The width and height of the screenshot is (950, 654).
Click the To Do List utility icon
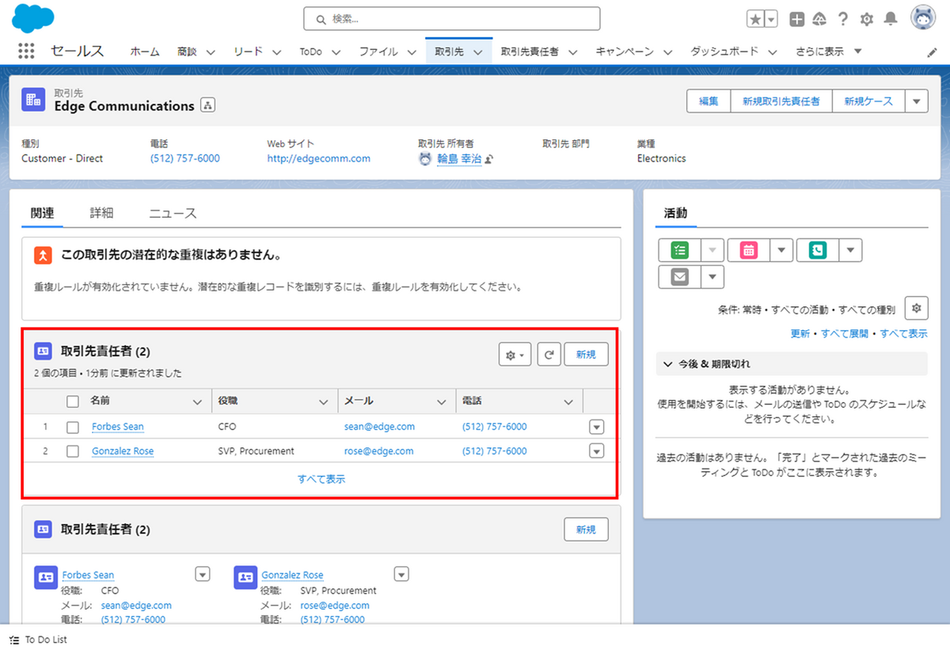(14, 640)
